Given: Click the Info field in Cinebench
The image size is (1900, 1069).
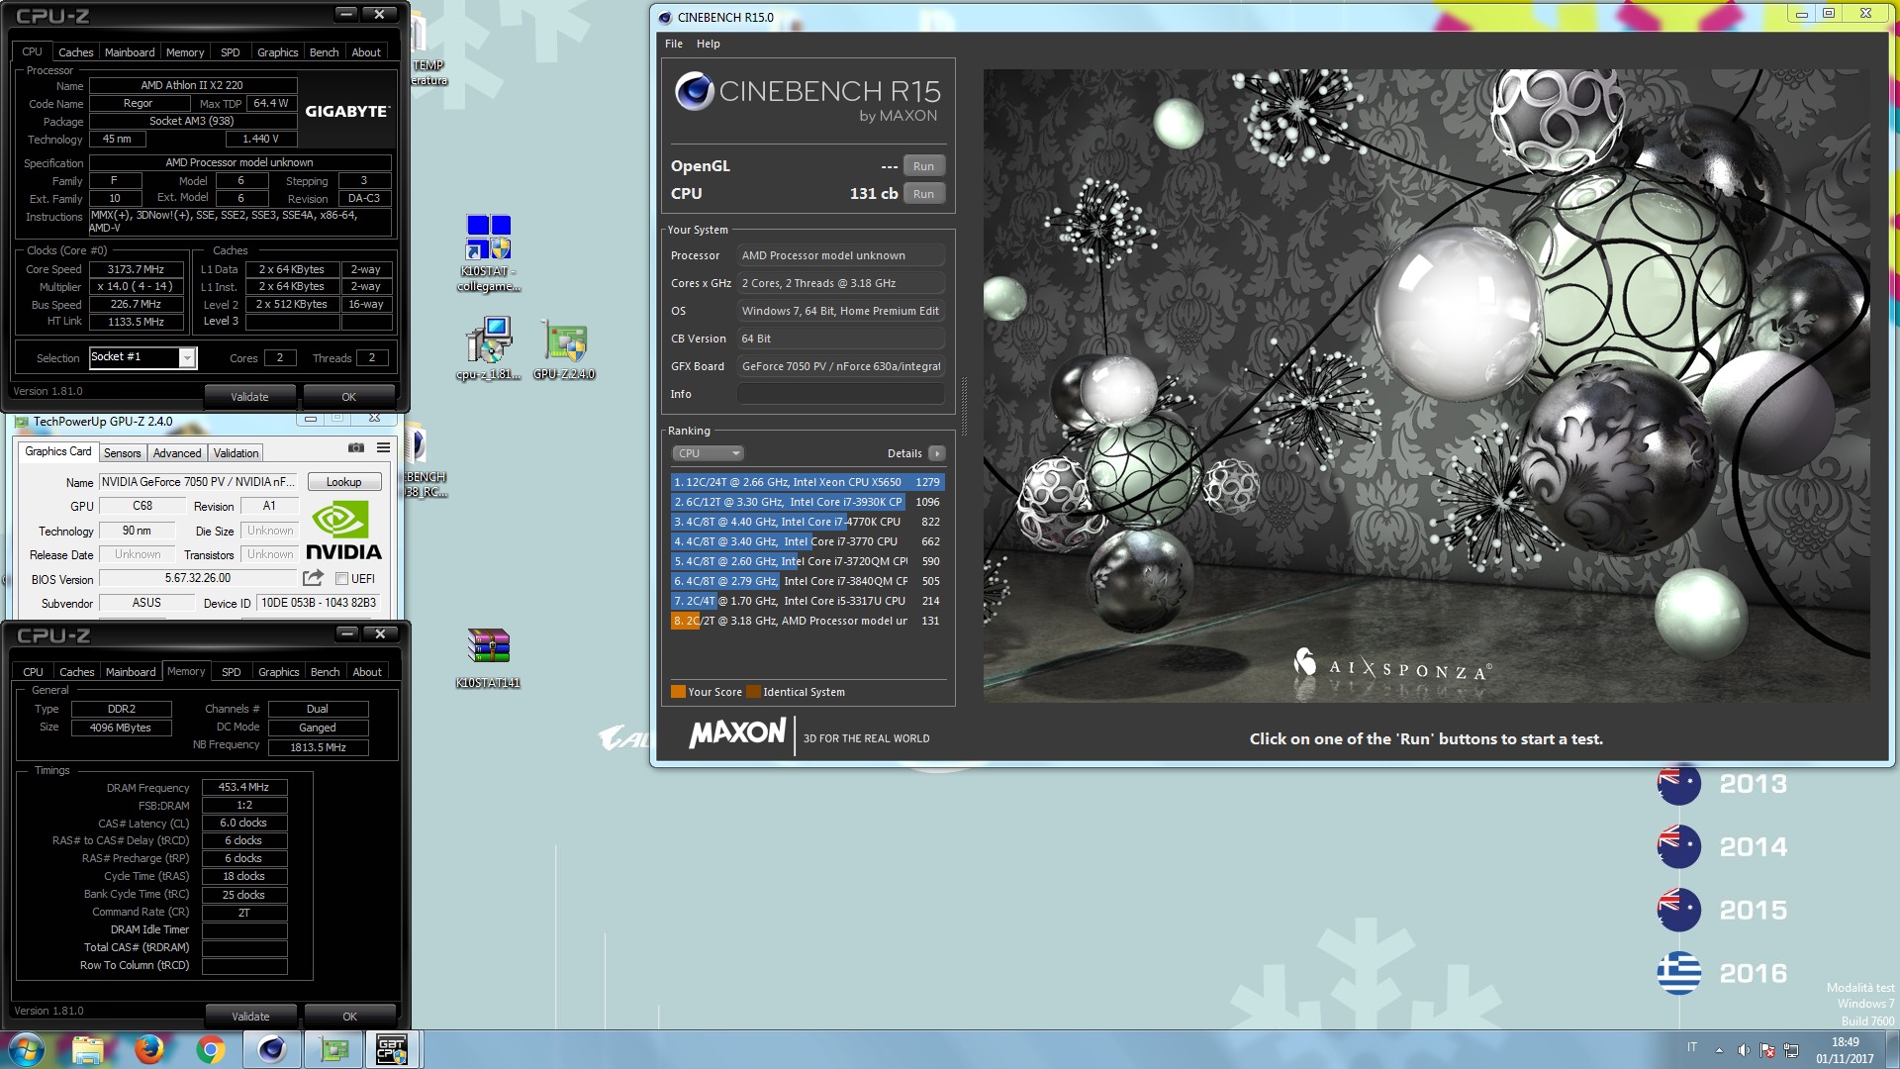Looking at the screenshot, I should pyautogui.click(x=841, y=394).
